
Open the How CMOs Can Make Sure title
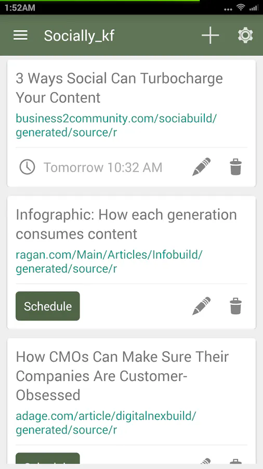[x=122, y=376]
